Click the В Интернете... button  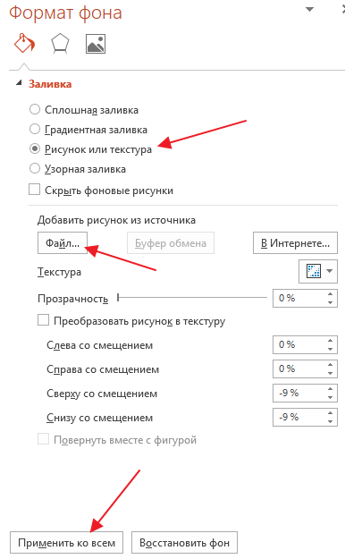coord(295,243)
